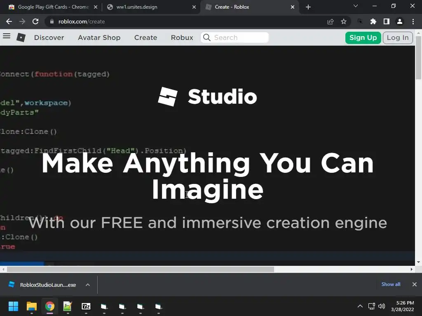422x316 pixels.
Task: Click the horizontal scrollbar thumb
Action: (x=141, y=269)
